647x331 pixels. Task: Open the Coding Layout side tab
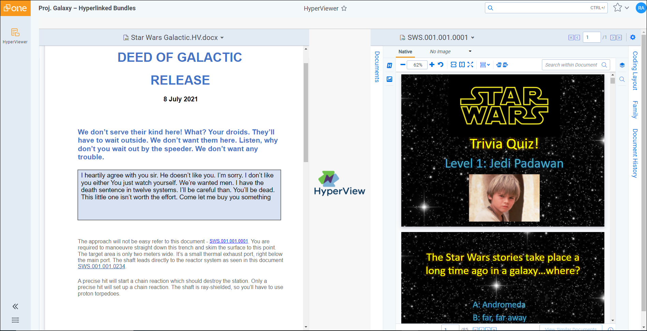635,71
